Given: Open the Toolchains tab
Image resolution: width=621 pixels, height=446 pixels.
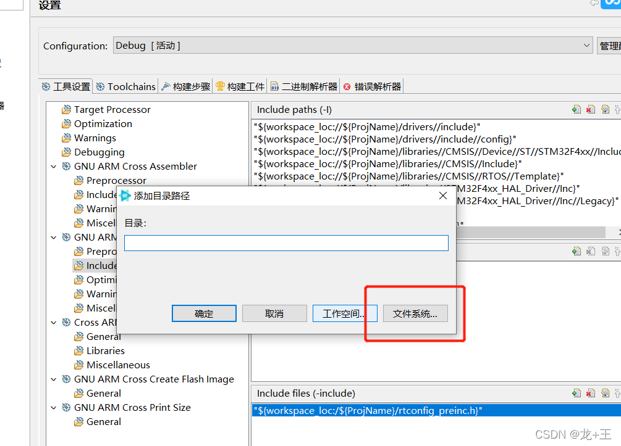Looking at the screenshot, I should tap(126, 86).
